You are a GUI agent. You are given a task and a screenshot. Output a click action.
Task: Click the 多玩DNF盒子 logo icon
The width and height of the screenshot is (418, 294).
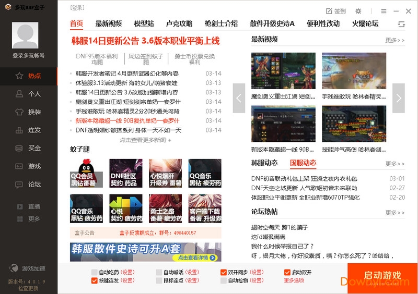[8, 7]
